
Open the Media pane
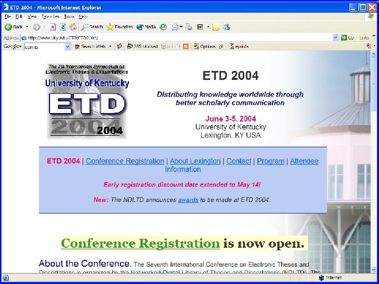(146, 27)
